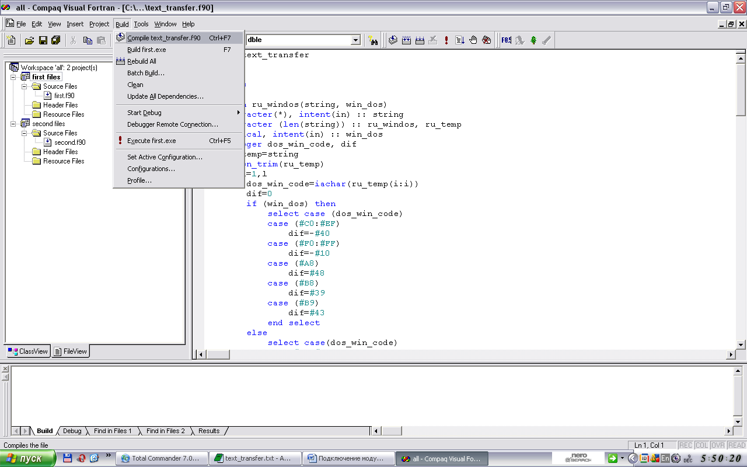Click the Compile toolbar icon right of binoculars

click(393, 40)
